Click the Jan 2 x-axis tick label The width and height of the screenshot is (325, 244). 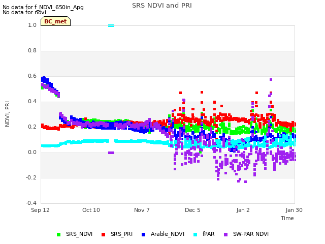[243, 210]
